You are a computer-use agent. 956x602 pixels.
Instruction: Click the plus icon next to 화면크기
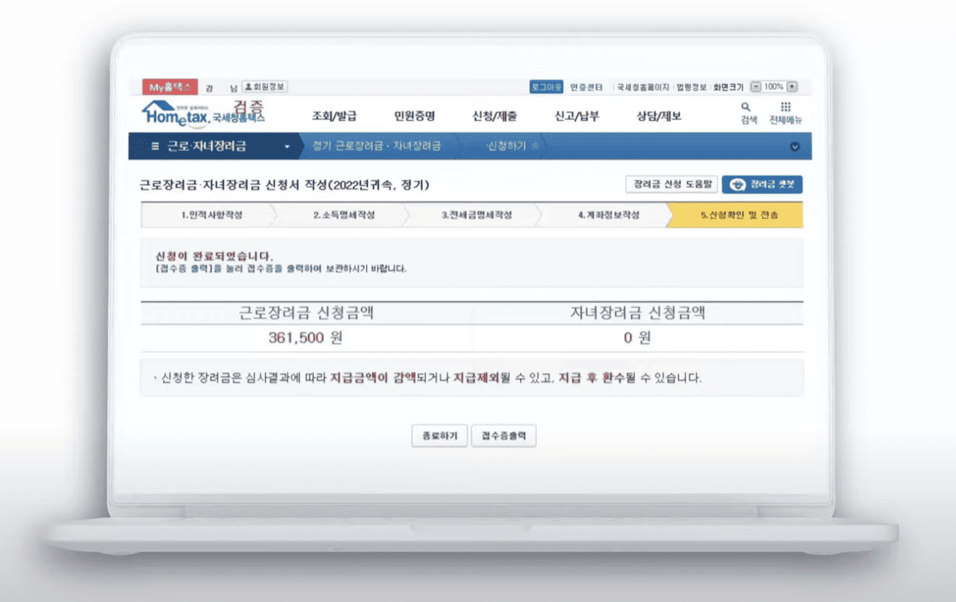pyautogui.click(x=791, y=86)
